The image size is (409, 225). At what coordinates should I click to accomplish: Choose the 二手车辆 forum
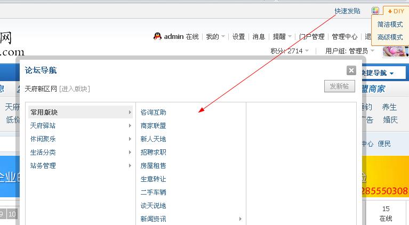click(153, 192)
